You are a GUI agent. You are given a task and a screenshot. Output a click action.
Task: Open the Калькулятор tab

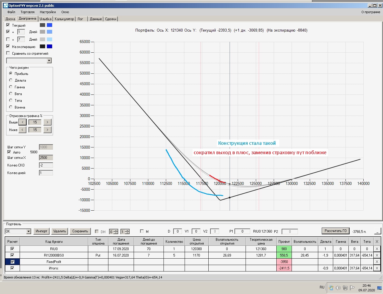(64, 19)
